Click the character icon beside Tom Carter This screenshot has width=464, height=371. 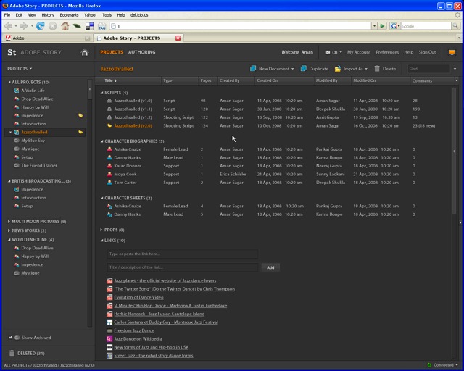pos(109,183)
